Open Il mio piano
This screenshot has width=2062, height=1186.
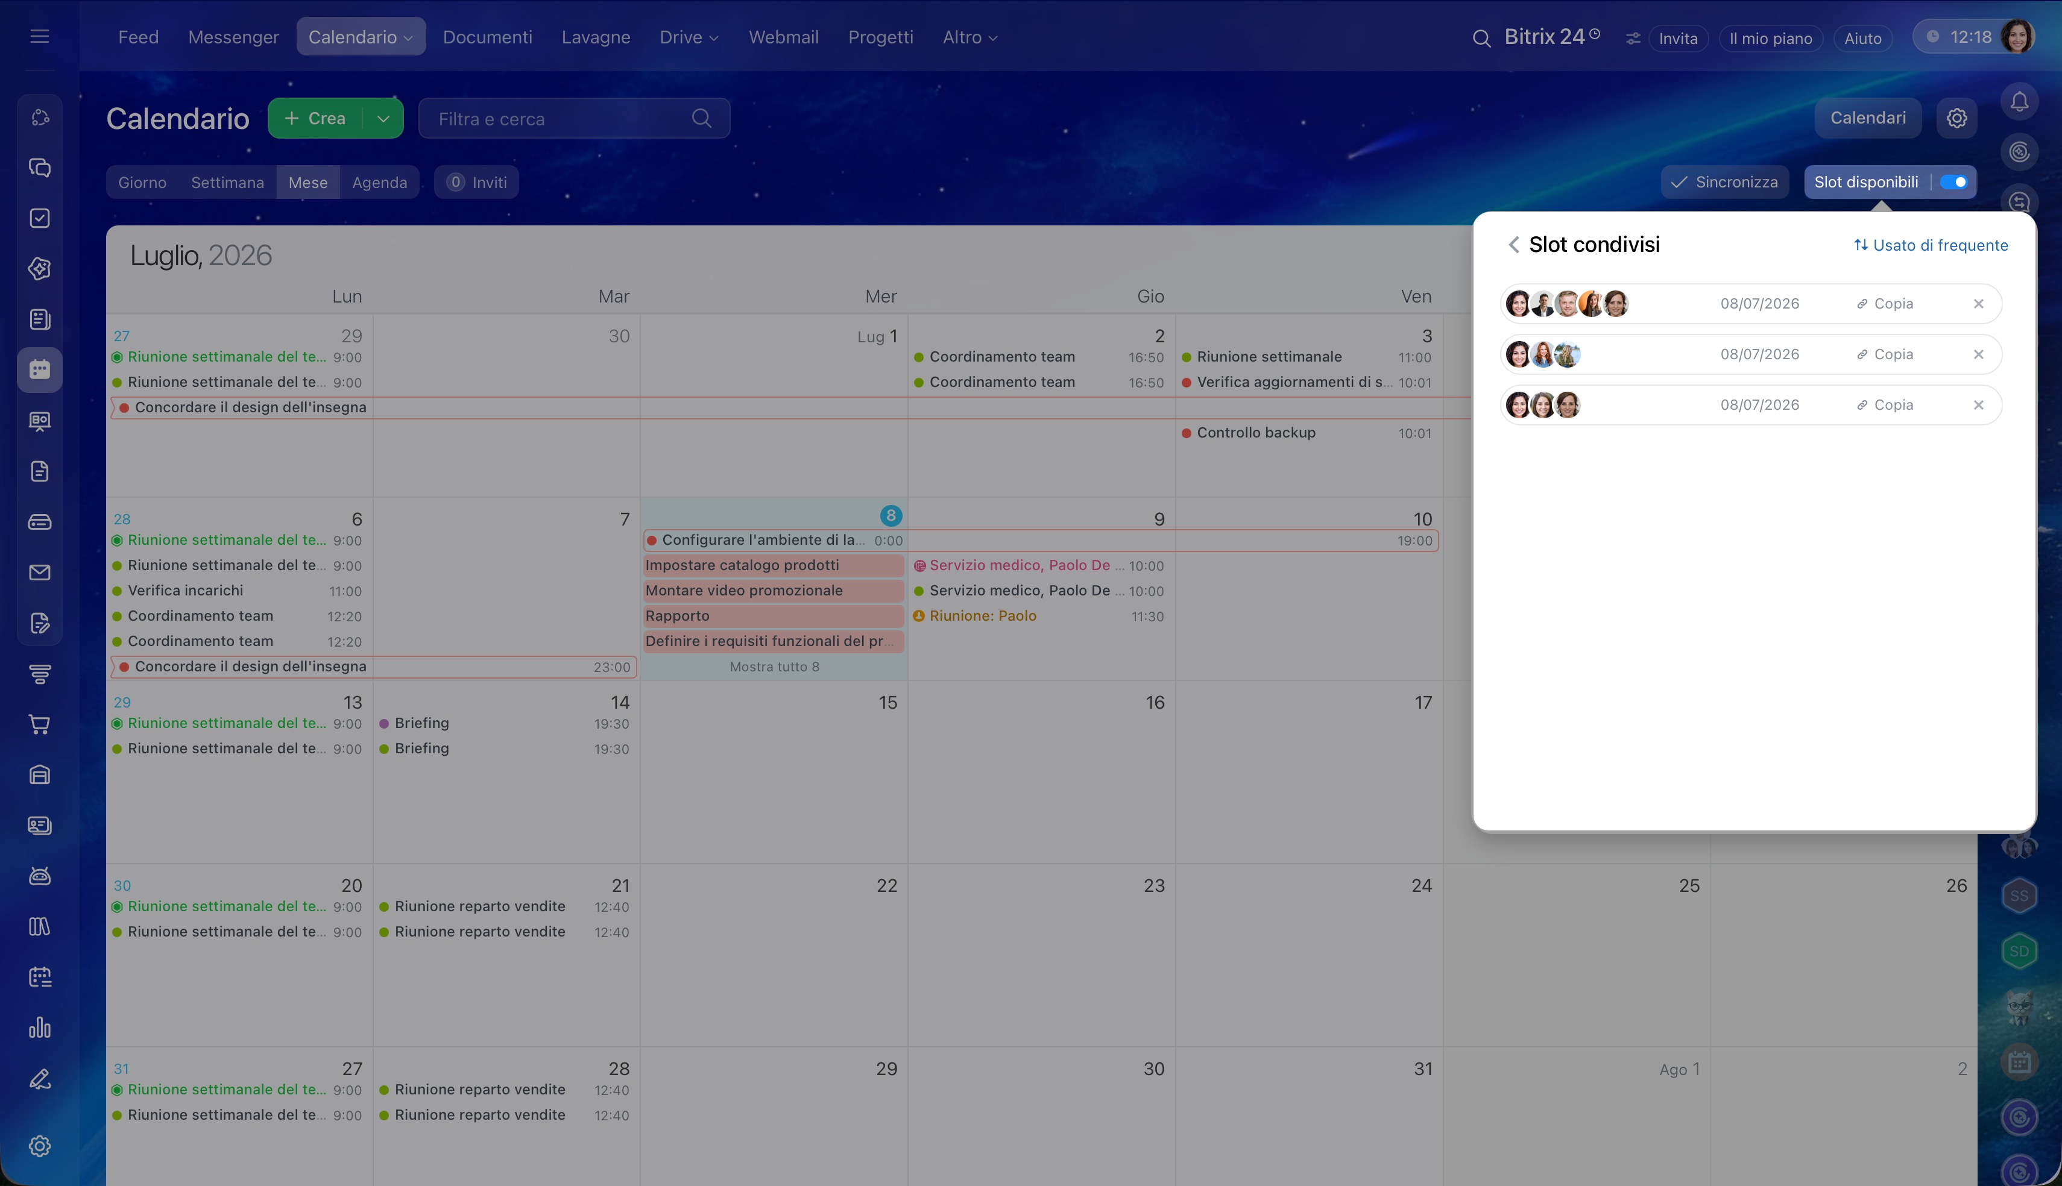pyautogui.click(x=1770, y=39)
